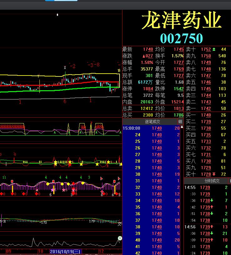
Task: Click 总卖 value 12412
Action: click(147, 108)
